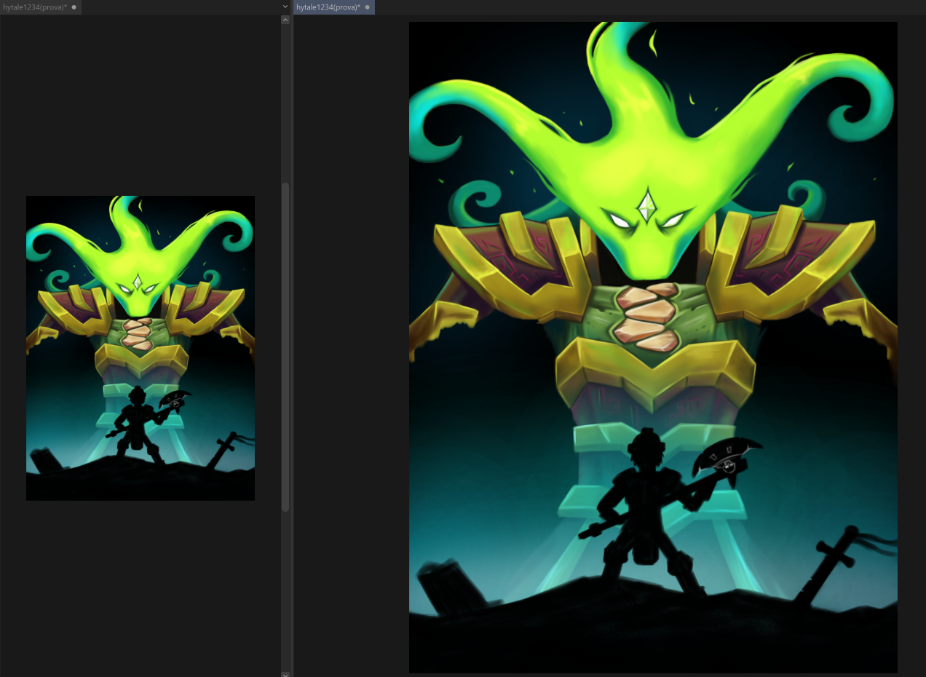Close right hytale1234(prova) tab via its dot
The width and height of the screenshot is (926, 677).
pyautogui.click(x=367, y=7)
